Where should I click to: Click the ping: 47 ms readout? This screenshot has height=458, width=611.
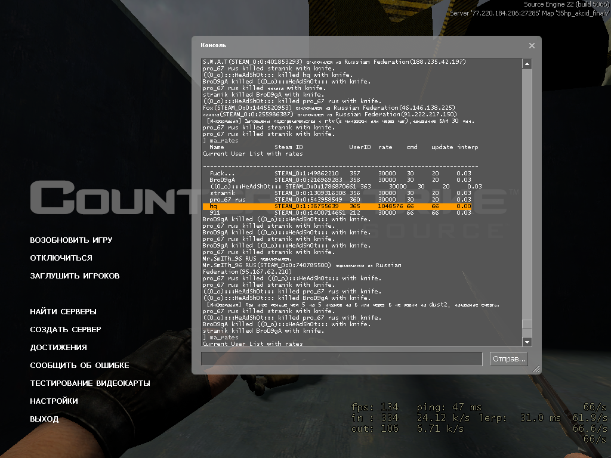[449, 407]
